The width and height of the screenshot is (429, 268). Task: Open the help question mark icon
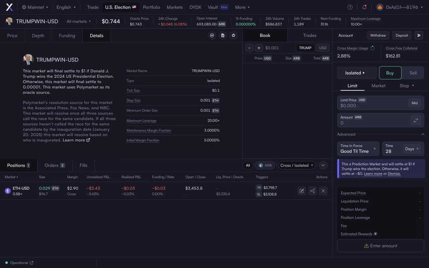350,7
